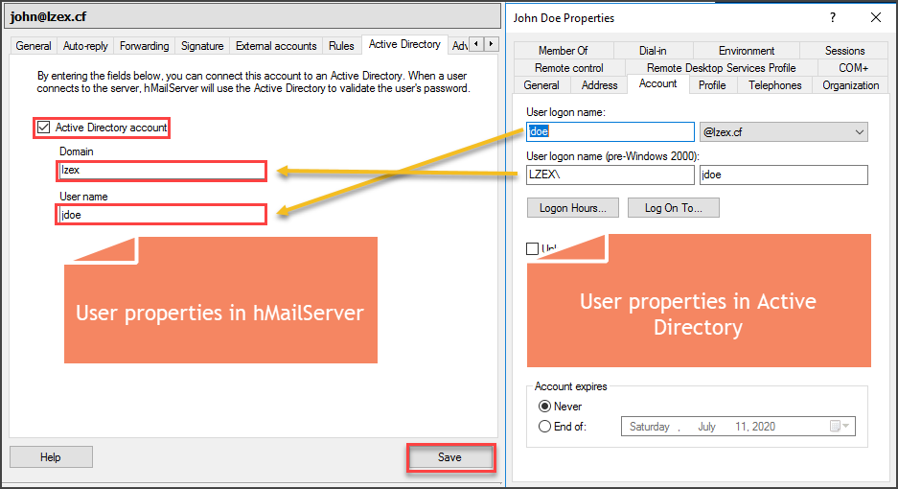Click the User logon name field
This screenshot has height=489, width=898.
click(610, 131)
